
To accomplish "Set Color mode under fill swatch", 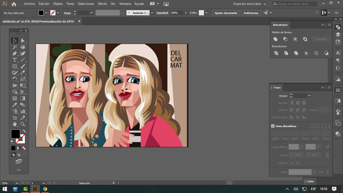I will point(13,148).
